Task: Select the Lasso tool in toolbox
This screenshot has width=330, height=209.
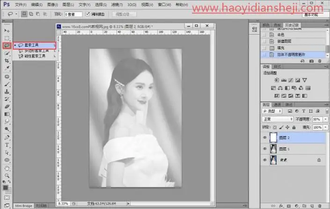Action: [7, 45]
